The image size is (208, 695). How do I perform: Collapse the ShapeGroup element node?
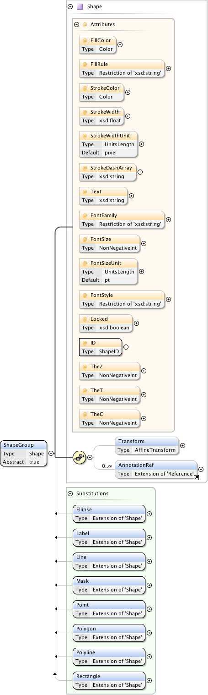[x=51, y=454]
